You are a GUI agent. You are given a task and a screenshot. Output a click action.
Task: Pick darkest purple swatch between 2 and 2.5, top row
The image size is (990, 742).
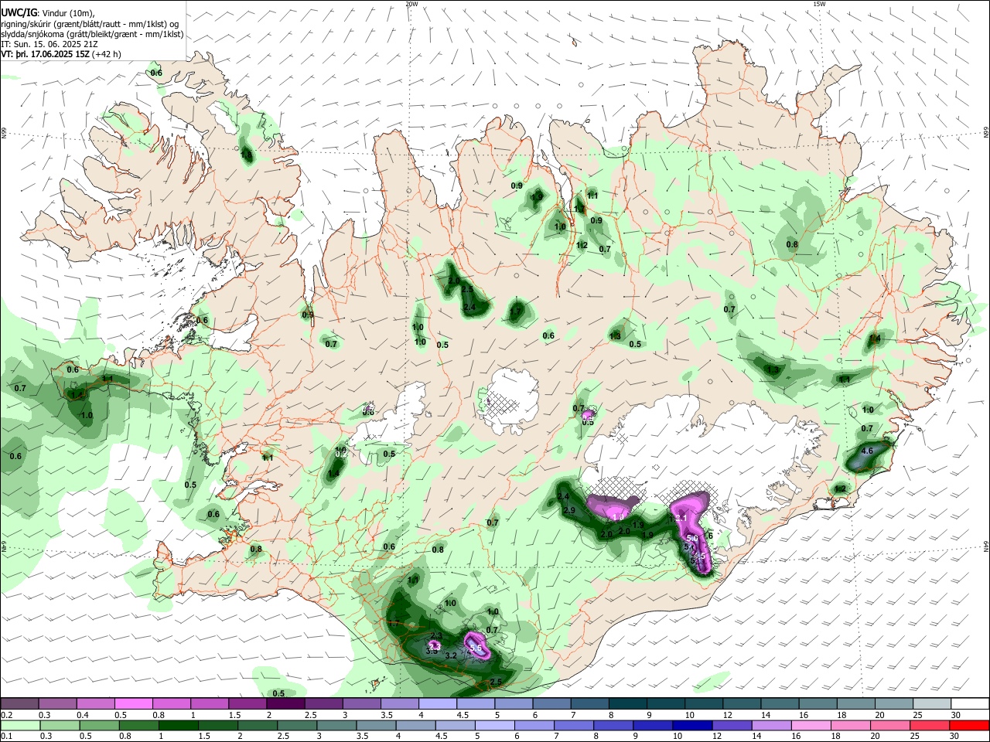click(x=285, y=703)
